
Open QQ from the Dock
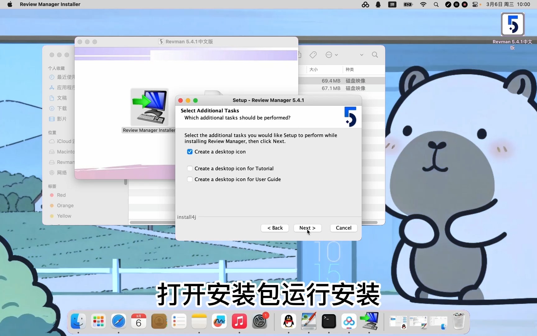(289, 321)
